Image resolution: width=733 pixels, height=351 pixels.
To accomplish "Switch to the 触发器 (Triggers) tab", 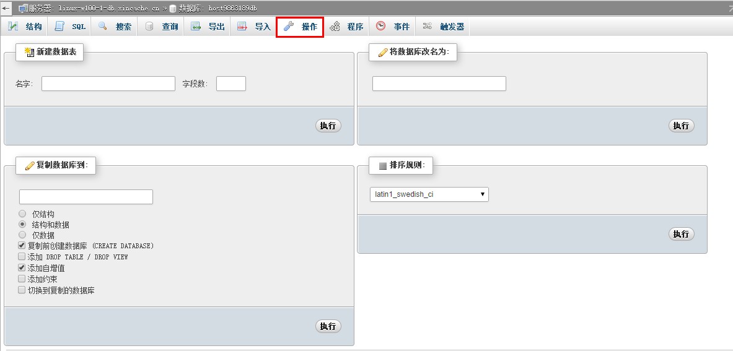I will click(444, 27).
